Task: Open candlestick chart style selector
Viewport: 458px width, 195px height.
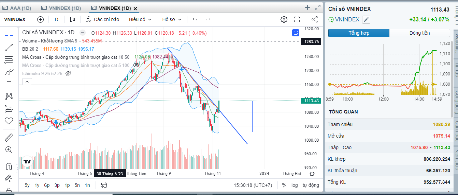Action: click(72, 19)
